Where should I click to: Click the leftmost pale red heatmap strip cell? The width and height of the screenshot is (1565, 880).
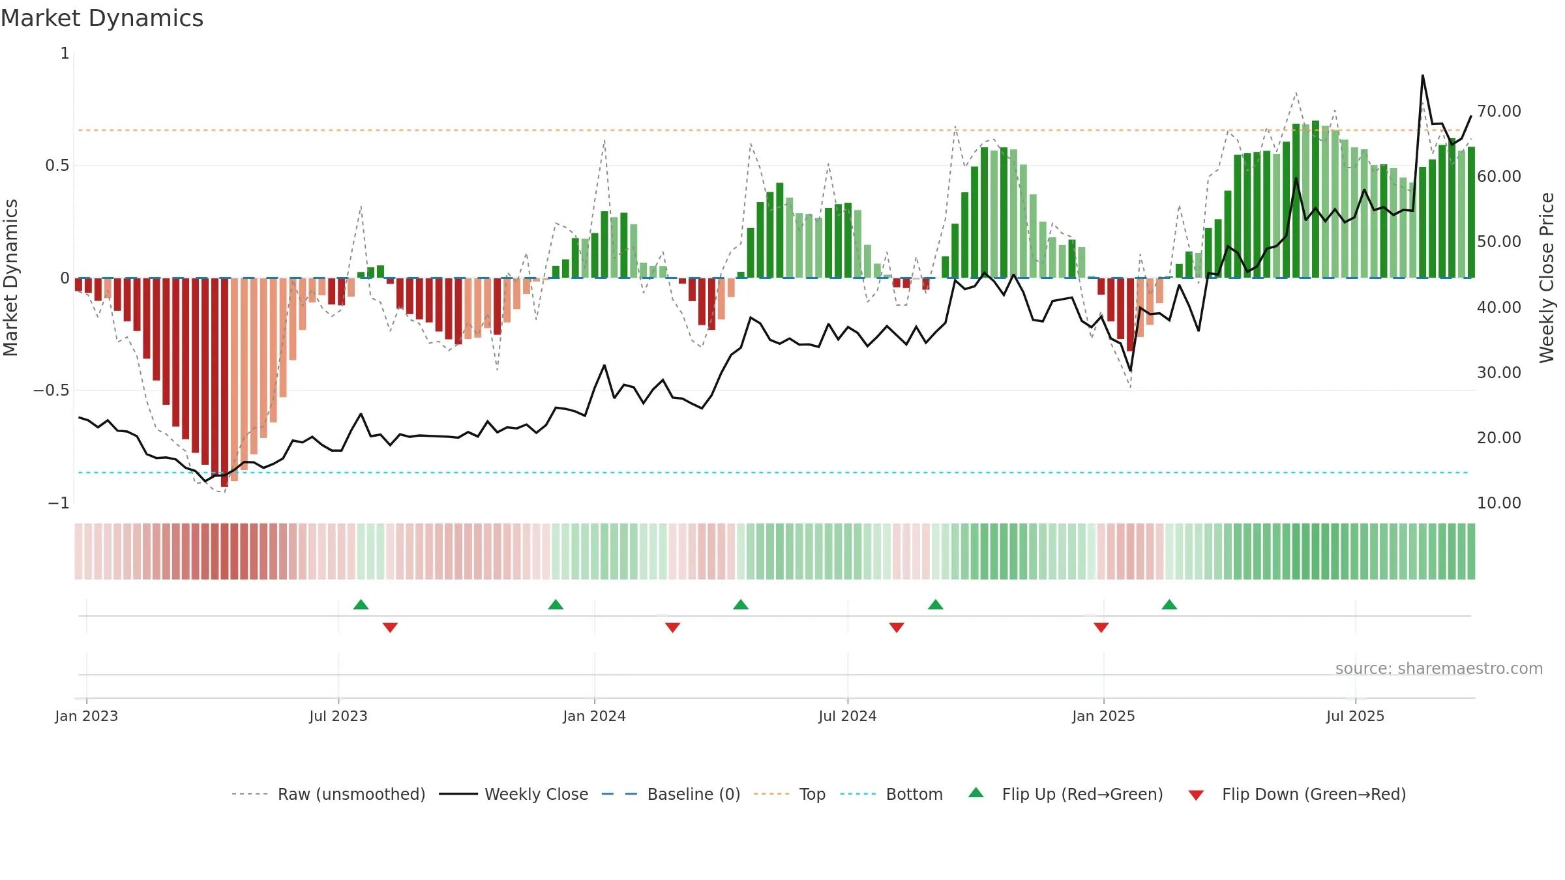click(78, 551)
